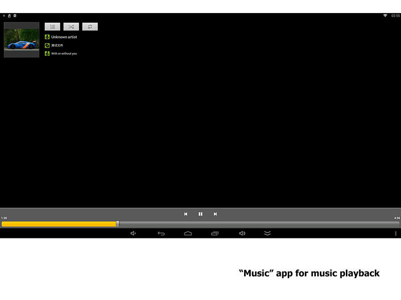Screen dimensions: 401x300
Task: Select the 'With or without you' title
Action: click(x=64, y=53)
